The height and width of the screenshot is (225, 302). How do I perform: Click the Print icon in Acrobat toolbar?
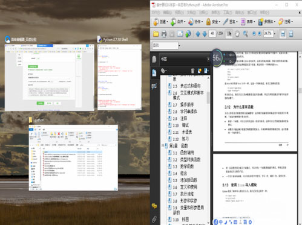[163, 34]
